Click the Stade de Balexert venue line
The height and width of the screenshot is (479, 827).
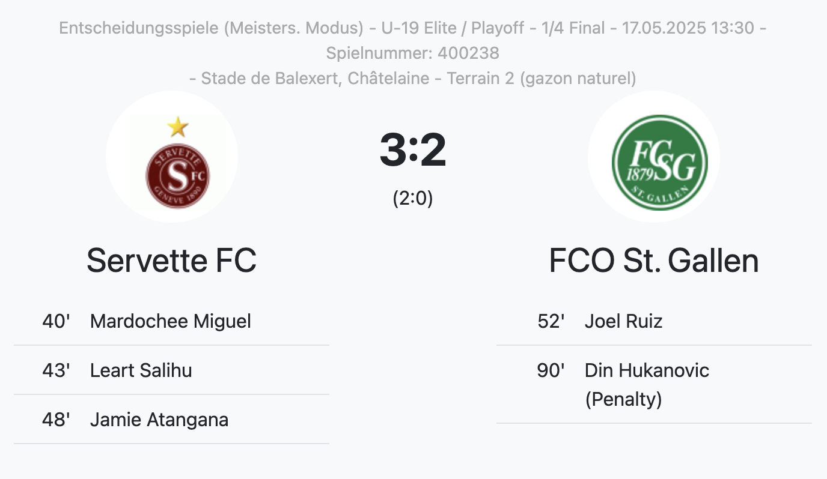413,78
